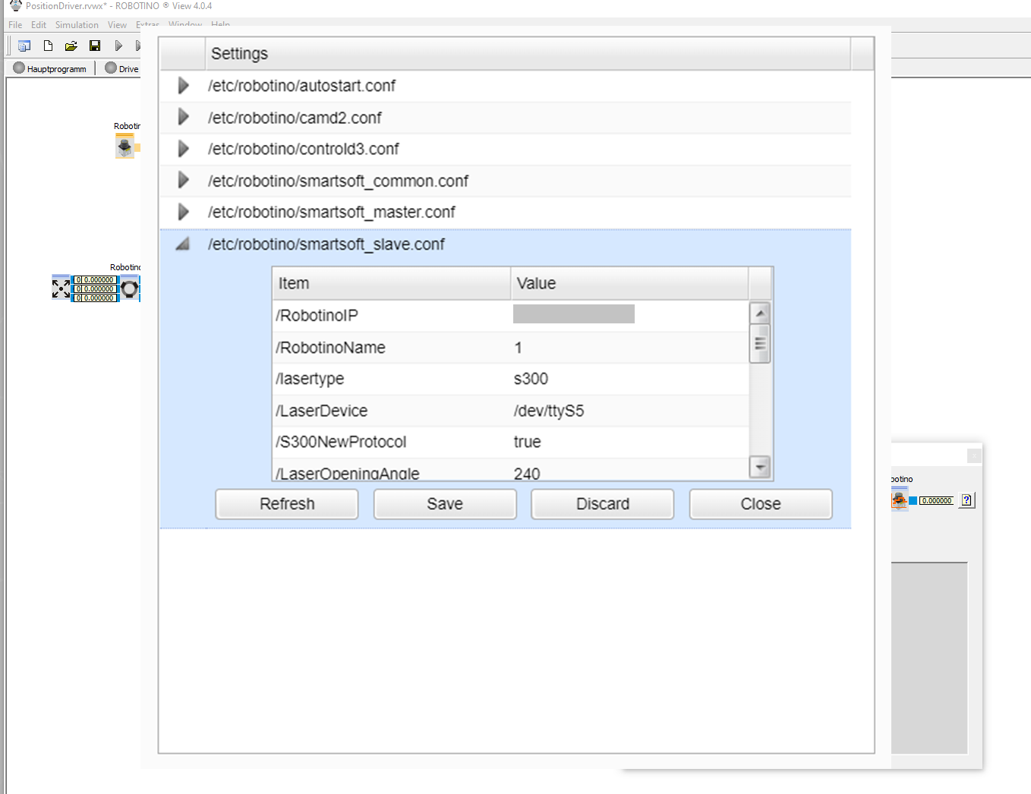Click the Save floppy disk toolbar icon

[x=95, y=46]
